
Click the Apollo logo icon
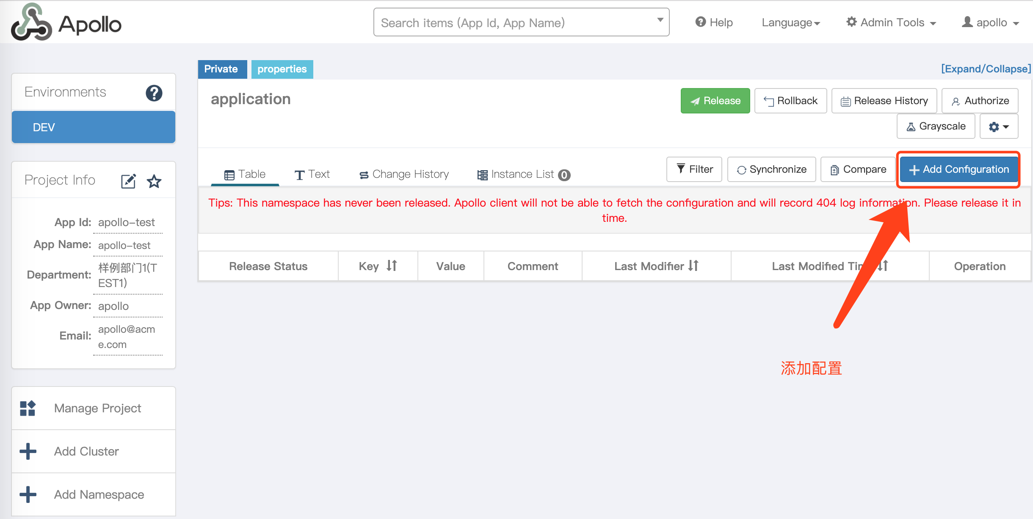click(31, 22)
